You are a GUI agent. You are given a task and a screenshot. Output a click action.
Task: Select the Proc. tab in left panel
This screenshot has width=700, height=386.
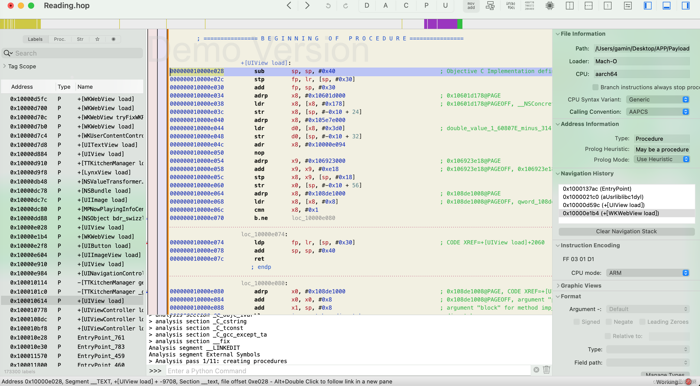coord(59,39)
